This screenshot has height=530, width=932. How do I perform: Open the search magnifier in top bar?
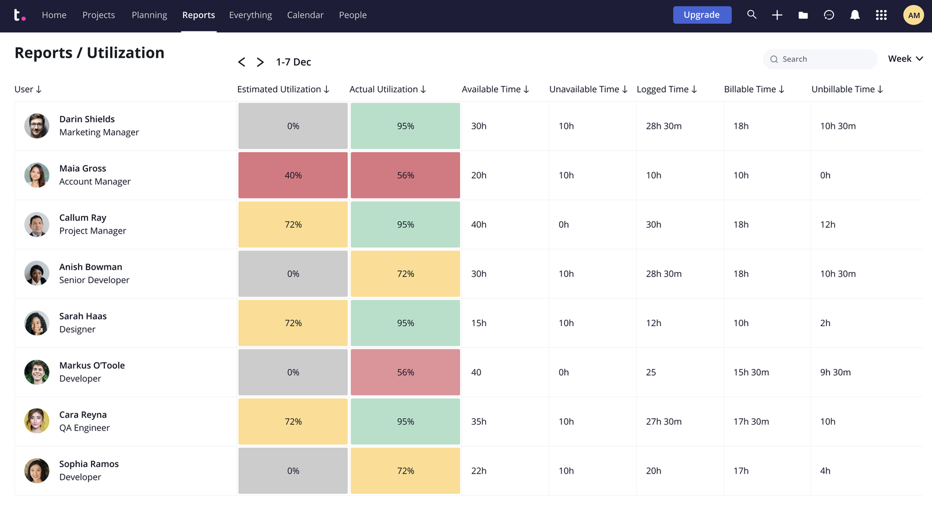pyautogui.click(x=751, y=15)
